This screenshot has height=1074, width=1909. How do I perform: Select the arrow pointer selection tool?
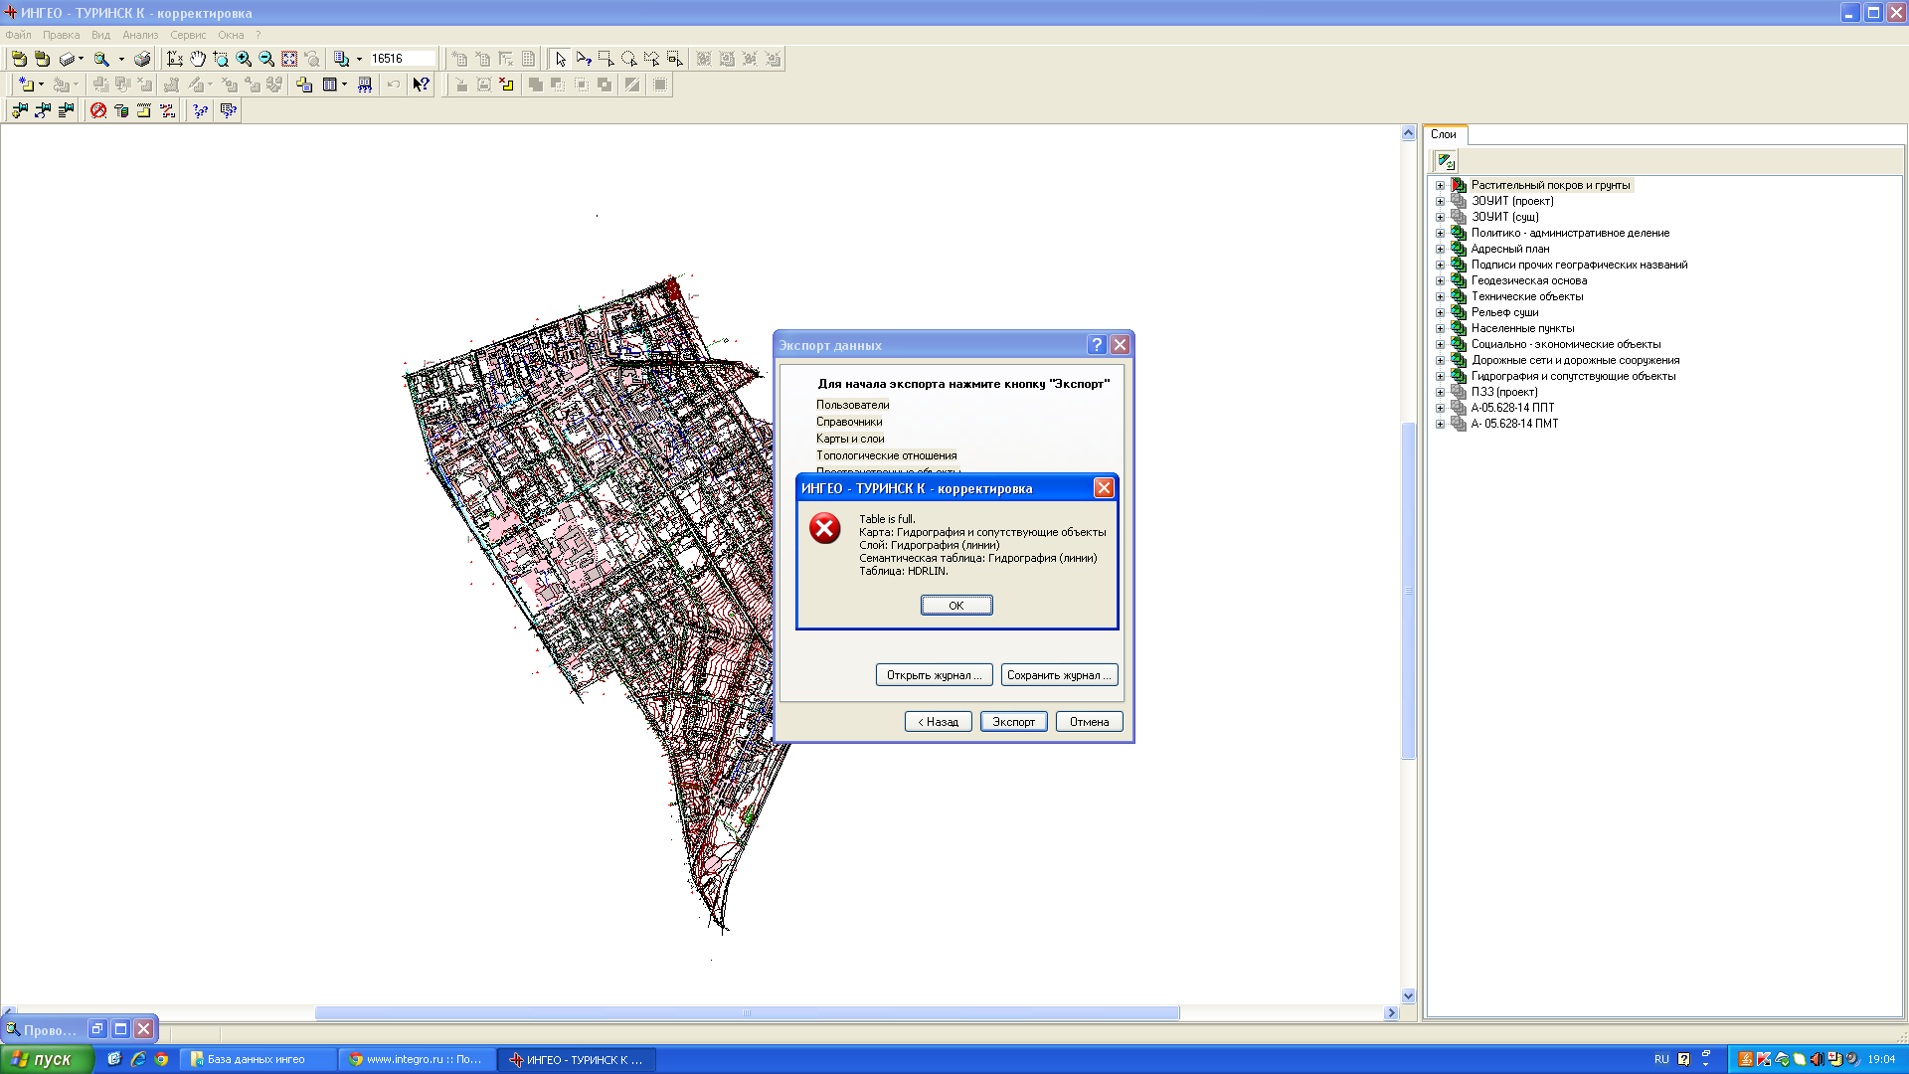pos(561,59)
